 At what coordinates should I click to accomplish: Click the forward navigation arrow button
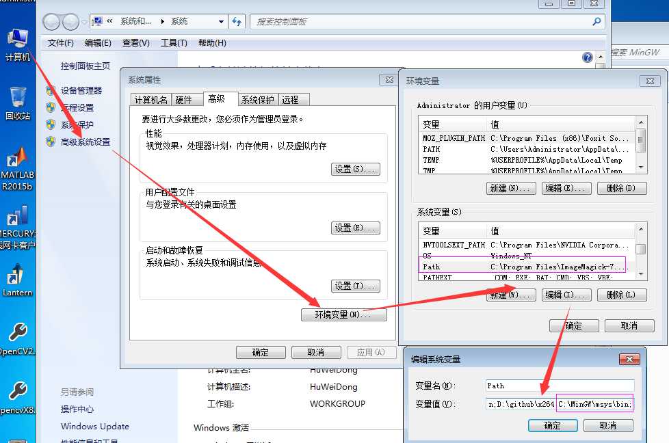point(70,22)
